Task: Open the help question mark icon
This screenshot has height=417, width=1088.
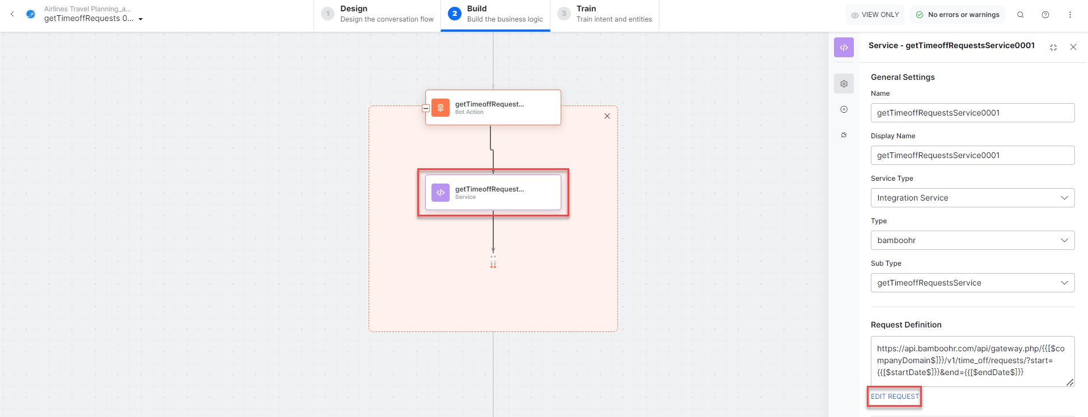Action: (1045, 15)
